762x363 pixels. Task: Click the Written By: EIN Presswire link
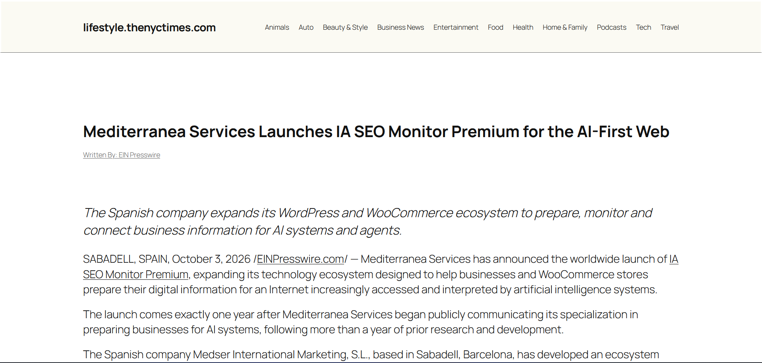122,155
